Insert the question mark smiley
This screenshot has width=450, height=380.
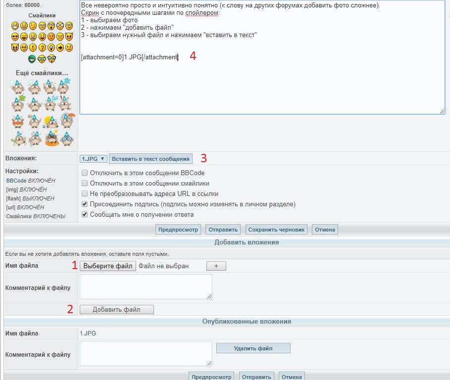42,48
